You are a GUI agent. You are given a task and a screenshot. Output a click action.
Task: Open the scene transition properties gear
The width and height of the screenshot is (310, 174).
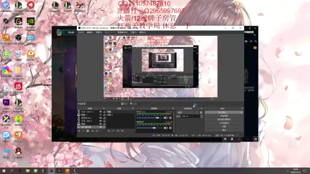pos(201,113)
